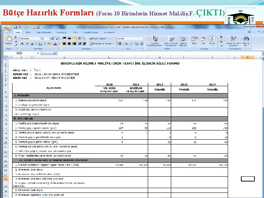
Task: Open the Office button menu
Action: click(7, 29)
